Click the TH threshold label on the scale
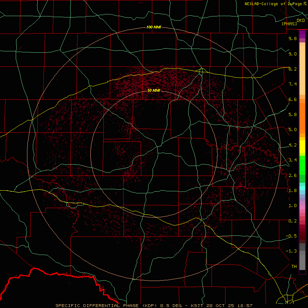The width and height of the screenshot is (308, 308). click(294, 267)
